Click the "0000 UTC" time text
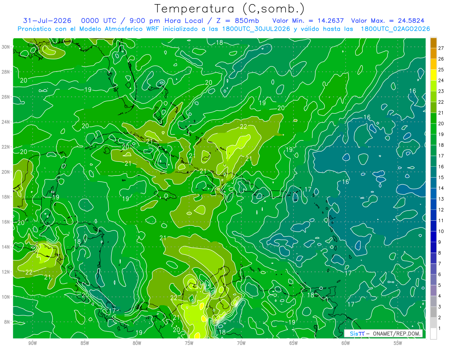This screenshot has height=348, width=451. click(99, 21)
